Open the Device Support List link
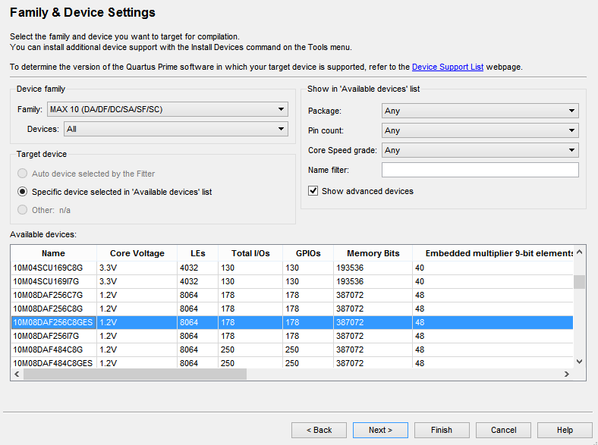 (448, 67)
